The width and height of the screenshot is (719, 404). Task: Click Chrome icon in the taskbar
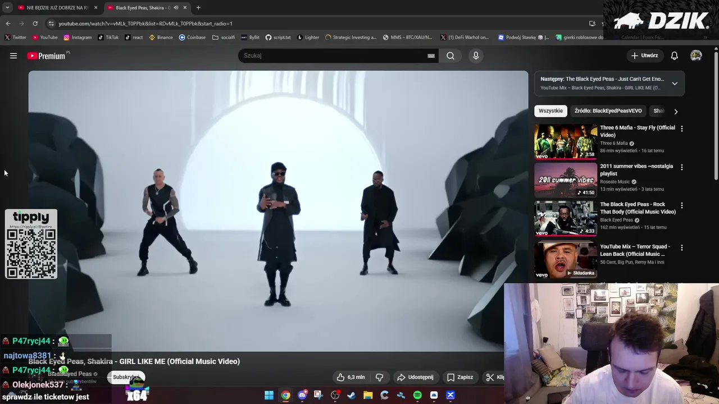click(x=286, y=395)
